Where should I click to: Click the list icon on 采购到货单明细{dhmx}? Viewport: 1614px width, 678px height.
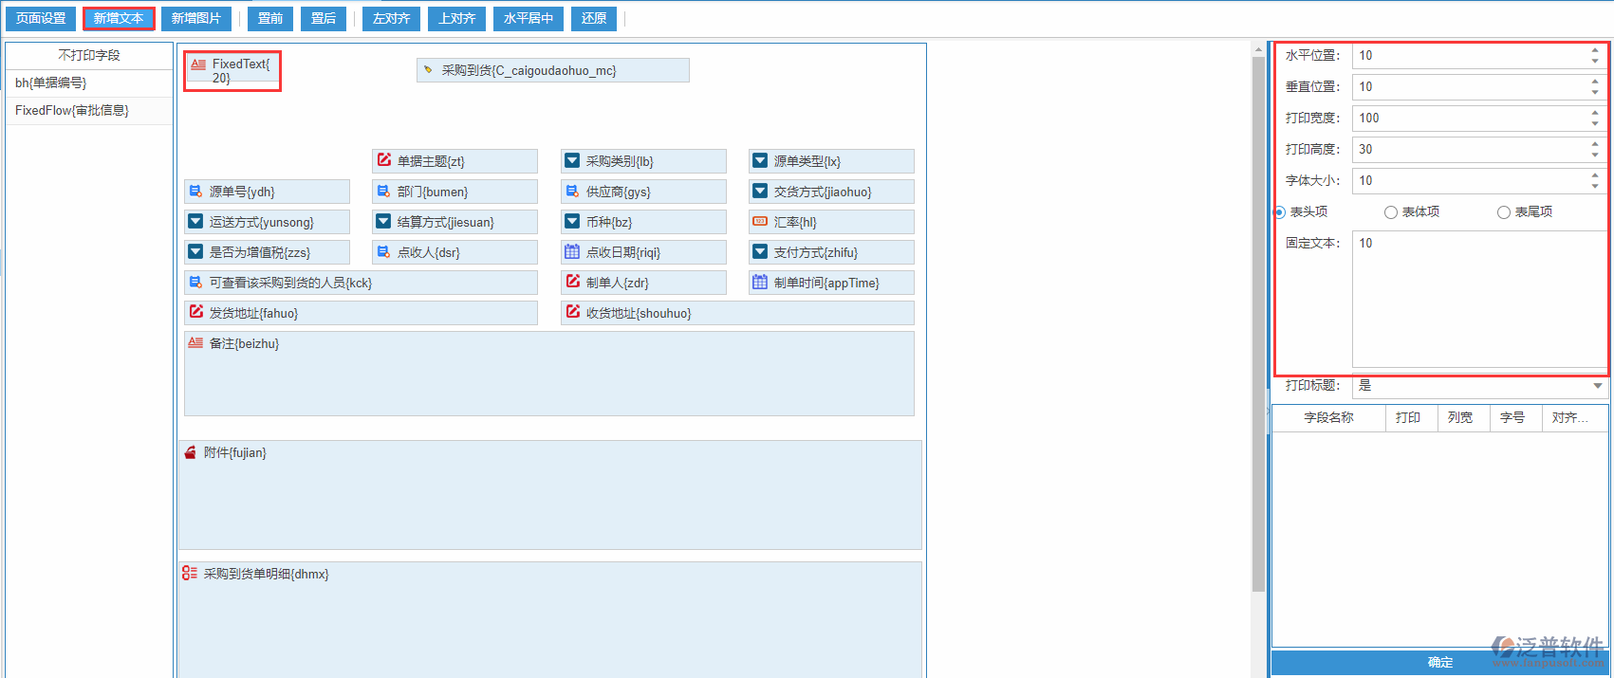pyautogui.click(x=190, y=574)
